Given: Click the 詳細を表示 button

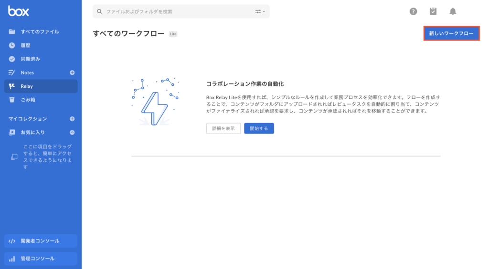Looking at the screenshot, I should pos(223,128).
